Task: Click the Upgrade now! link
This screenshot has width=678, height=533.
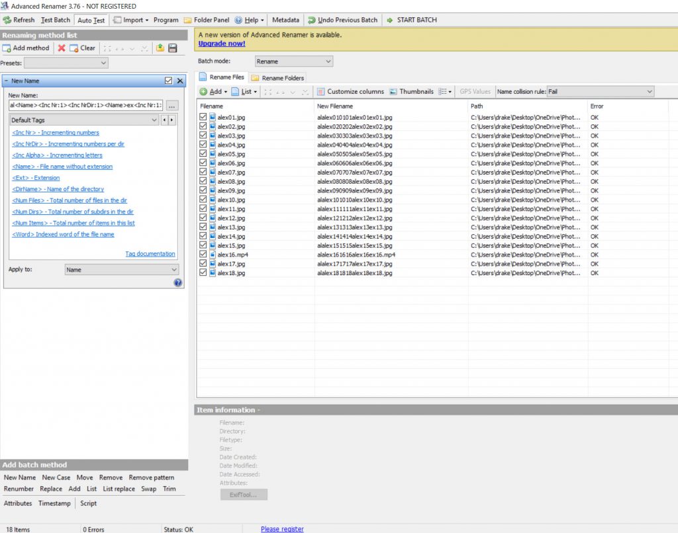Action: pyautogui.click(x=222, y=44)
